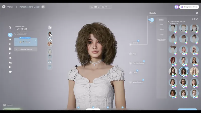Click the Ocultar UI button

coord(8,105)
